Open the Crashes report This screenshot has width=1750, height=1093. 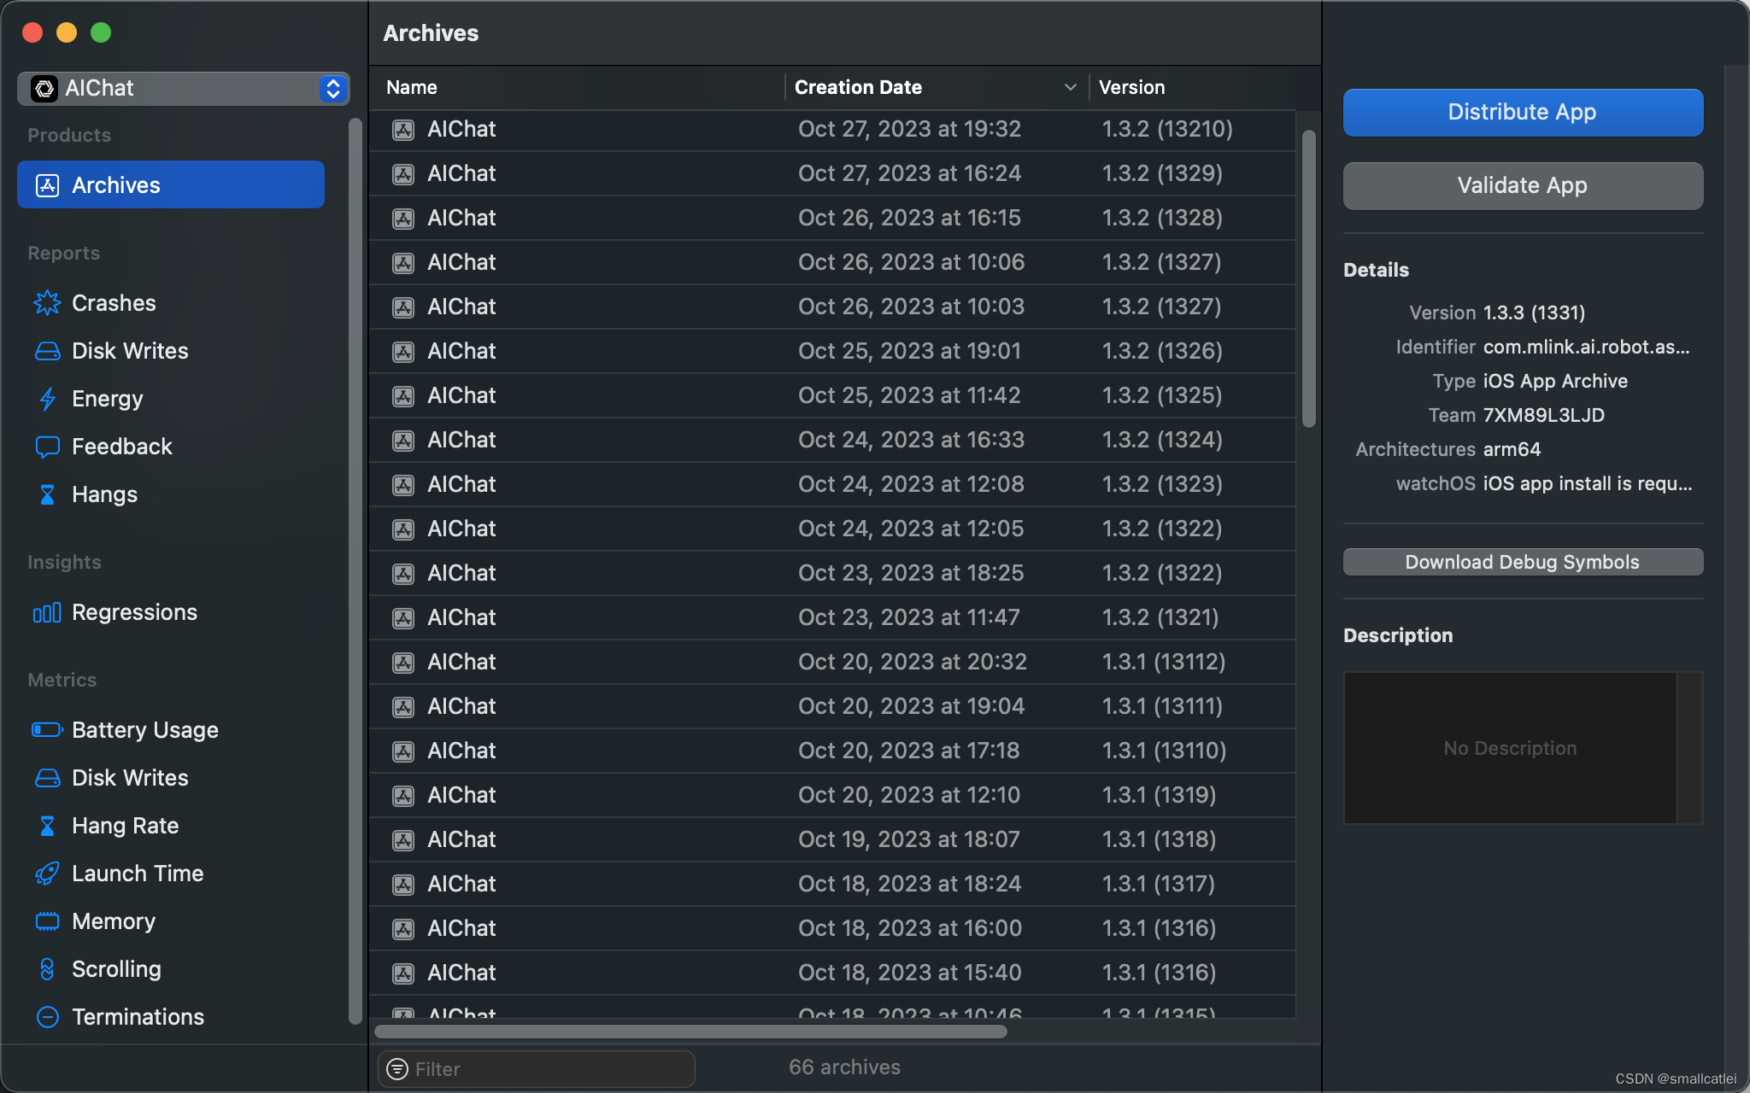point(114,303)
